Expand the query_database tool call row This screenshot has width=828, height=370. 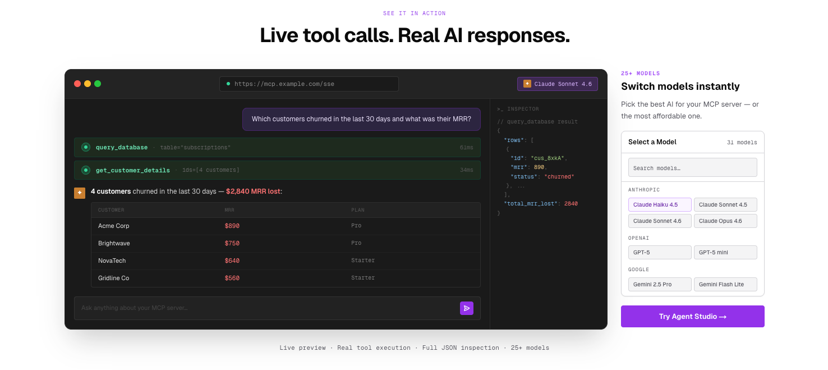(277, 147)
